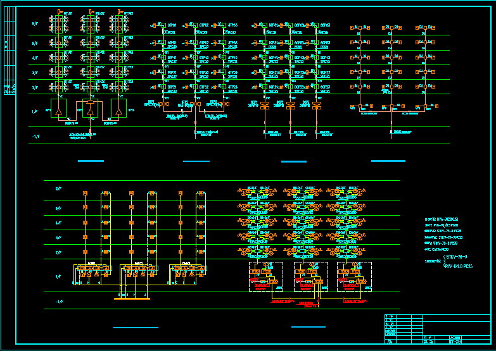Screen dimensions: 496x351
Task: Select the rightmost white dashed equipment box
Action: [x=354, y=276]
